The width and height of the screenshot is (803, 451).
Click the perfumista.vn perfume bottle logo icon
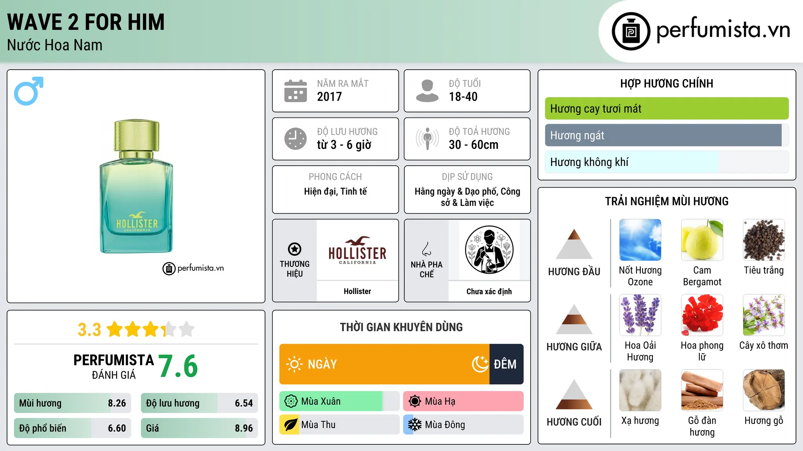[x=631, y=31]
